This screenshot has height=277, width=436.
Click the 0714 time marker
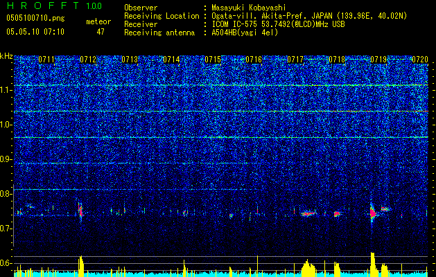click(x=171, y=60)
